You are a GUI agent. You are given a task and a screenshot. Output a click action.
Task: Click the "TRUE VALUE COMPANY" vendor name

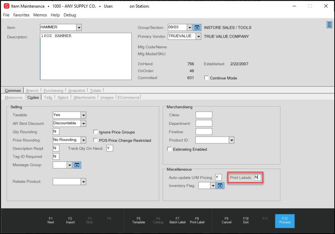click(227, 36)
